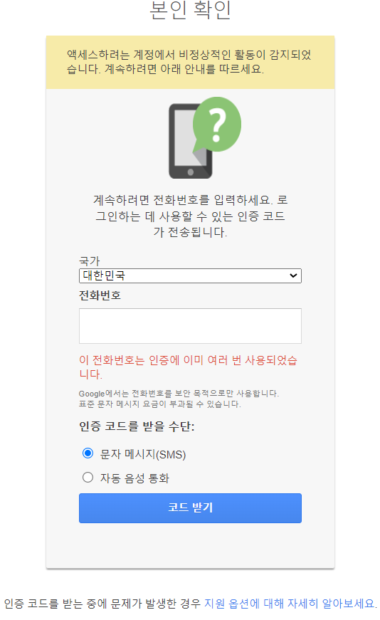Click the green question mark bubble
The width and height of the screenshot is (380, 620).
coord(217,124)
